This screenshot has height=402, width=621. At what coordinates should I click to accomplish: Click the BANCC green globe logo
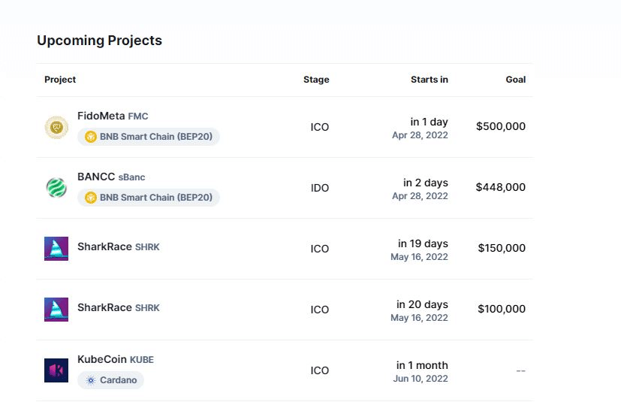coord(56,188)
